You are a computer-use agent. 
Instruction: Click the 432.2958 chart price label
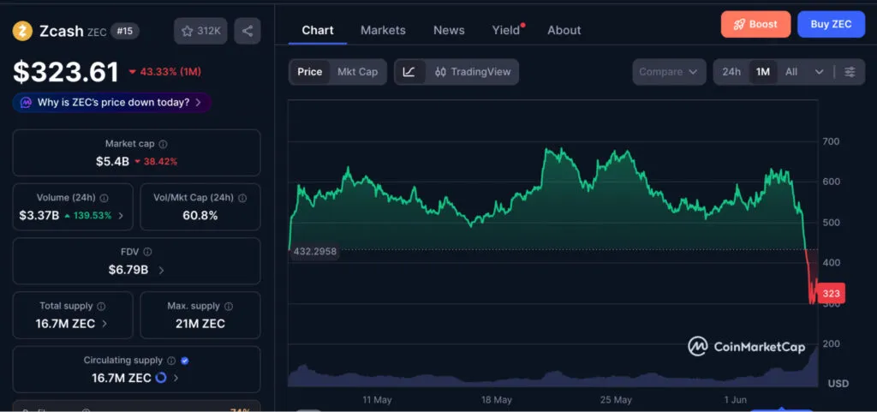coord(315,252)
